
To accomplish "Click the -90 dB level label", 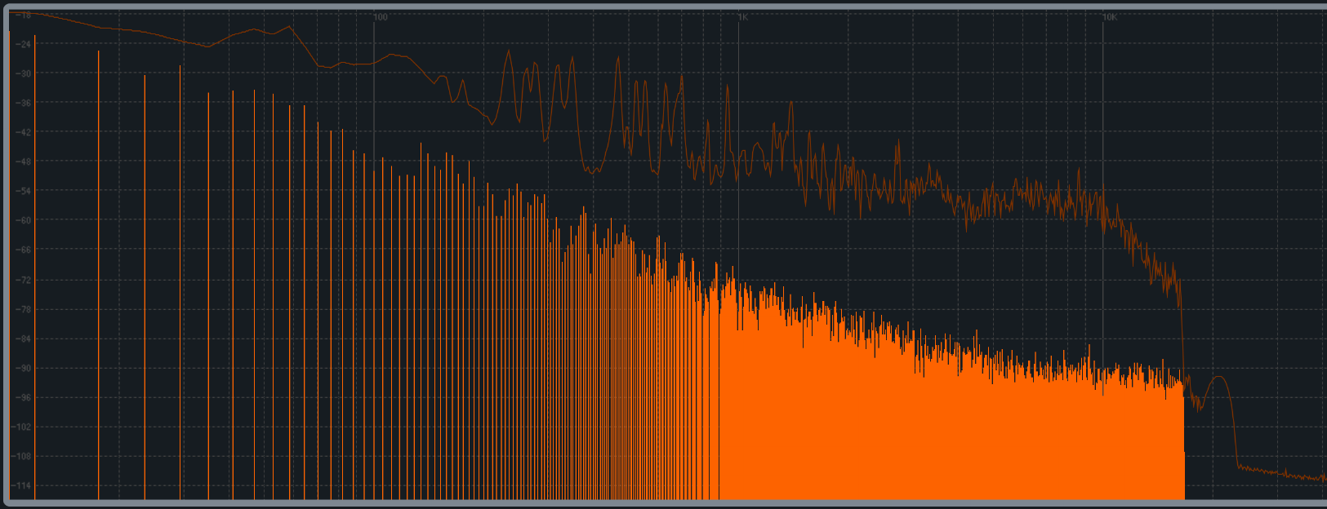I will click(x=23, y=368).
